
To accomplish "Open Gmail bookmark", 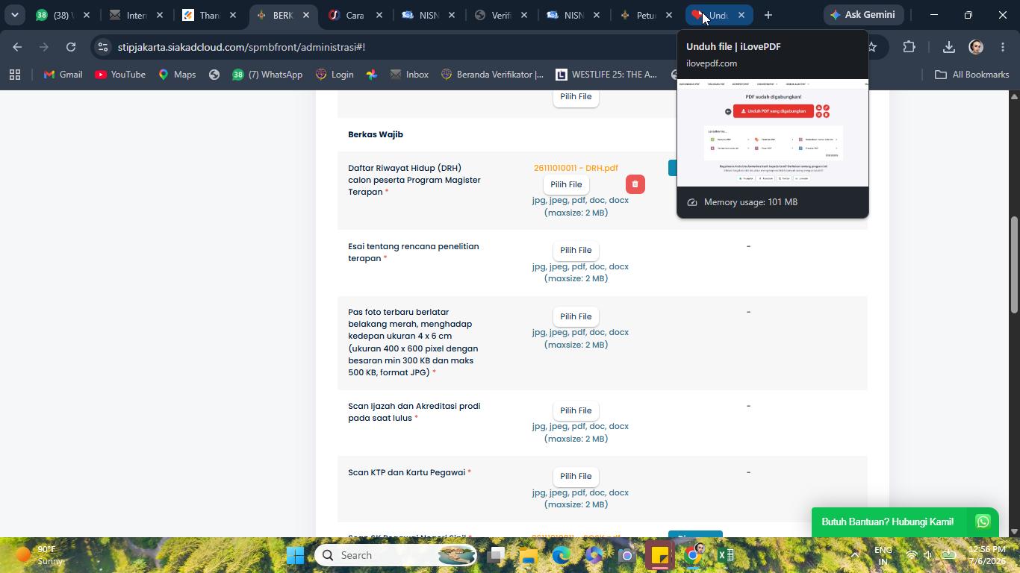I will 63,75.
